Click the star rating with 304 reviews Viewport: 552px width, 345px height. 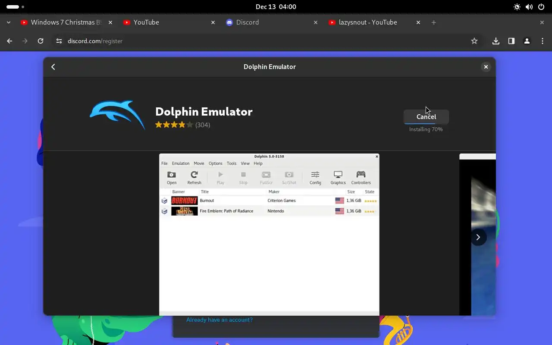182,125
